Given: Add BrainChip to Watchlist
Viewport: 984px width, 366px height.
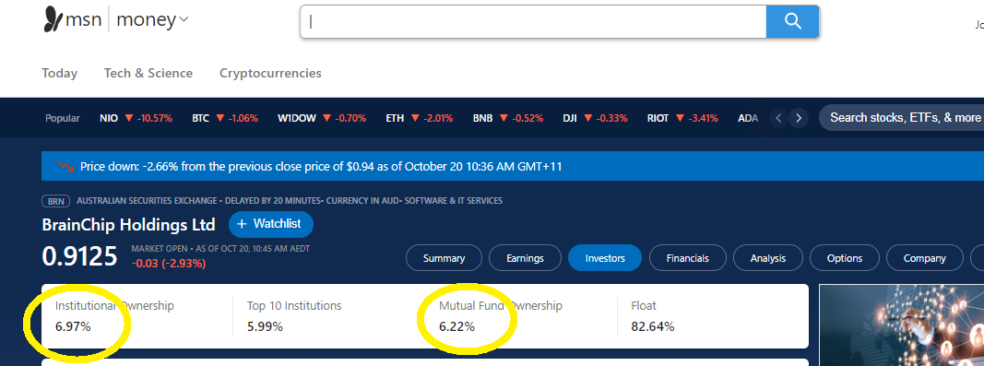Looking at the screenshot, I should (x=270, y=224).
